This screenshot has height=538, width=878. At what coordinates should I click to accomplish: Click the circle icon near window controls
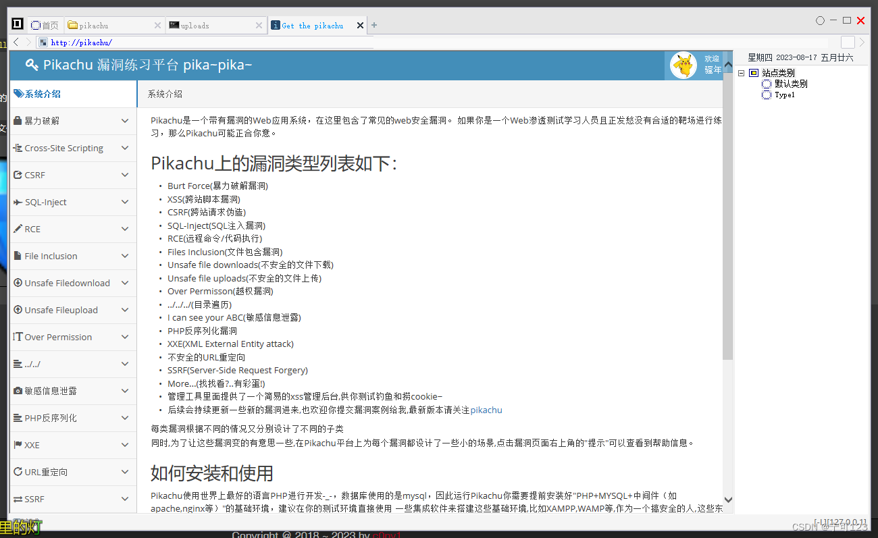point(820,21)
